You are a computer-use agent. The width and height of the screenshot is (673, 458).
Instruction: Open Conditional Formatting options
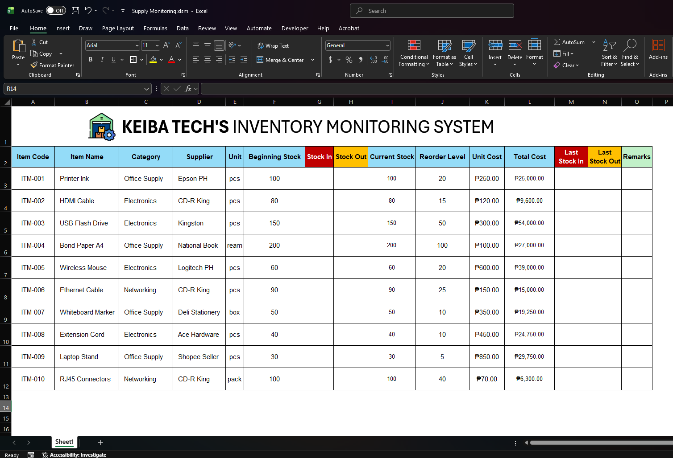coord(413,53)
